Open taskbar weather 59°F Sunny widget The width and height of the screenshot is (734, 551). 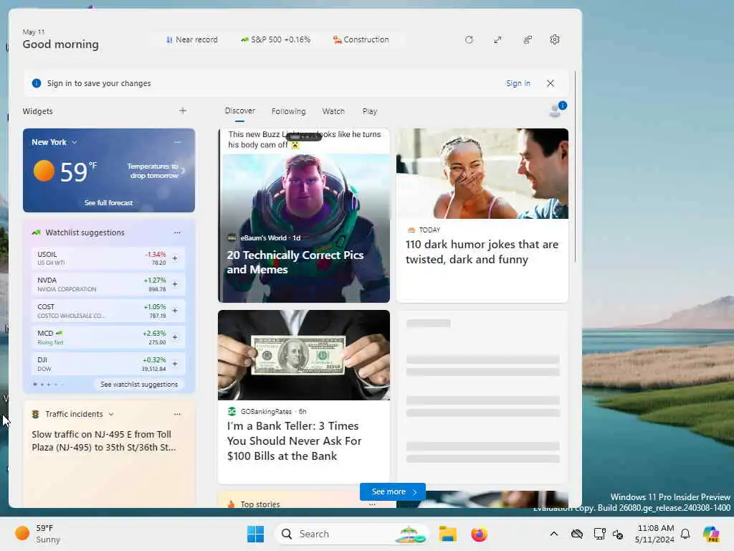pyautogui.click(x=37, y=534)
